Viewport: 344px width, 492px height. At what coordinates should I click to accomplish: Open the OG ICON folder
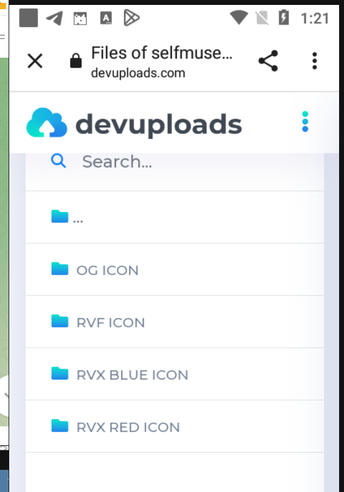(x=174, y=270)
